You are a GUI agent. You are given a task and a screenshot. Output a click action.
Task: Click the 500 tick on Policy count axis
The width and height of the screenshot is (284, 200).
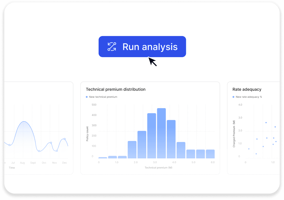tap(94, 105)
